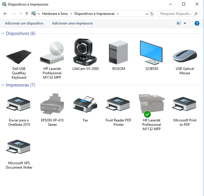Click the forward navigation arrow
Image resolution: width=204 pixels, height=196 pixels.
[14, 14]
